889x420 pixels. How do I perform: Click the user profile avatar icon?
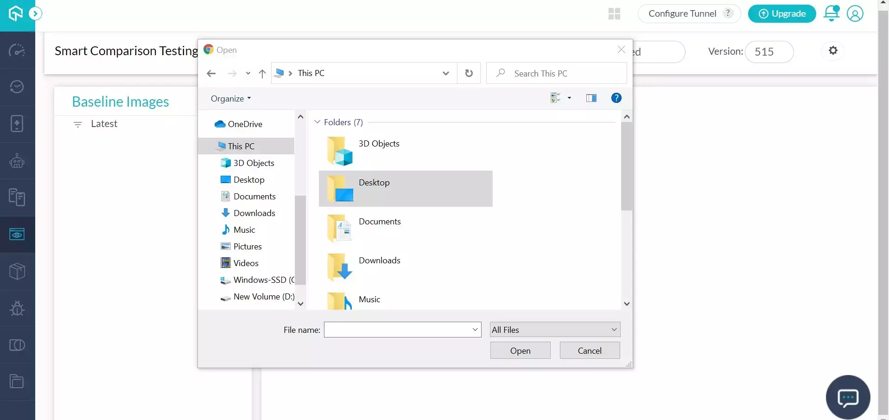point(855,13)
